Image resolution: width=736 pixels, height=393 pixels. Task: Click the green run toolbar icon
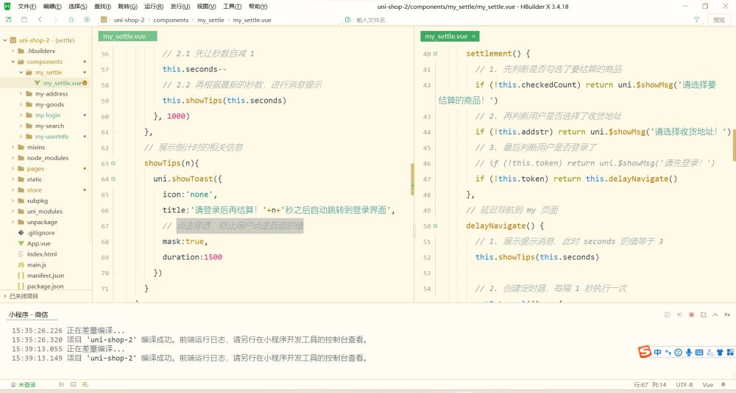pyautogui.click(x=87, y=20)
